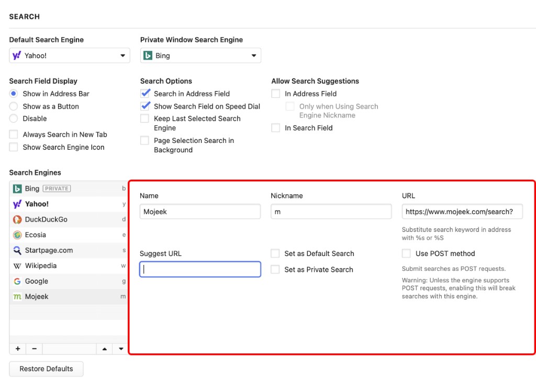The image size is (536, 388).
Task: Select Startpage.com in the search engines list
Action: click(69, 250)
